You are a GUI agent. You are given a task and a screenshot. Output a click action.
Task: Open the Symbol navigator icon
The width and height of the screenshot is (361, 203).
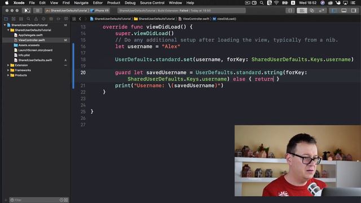(21, 19)
